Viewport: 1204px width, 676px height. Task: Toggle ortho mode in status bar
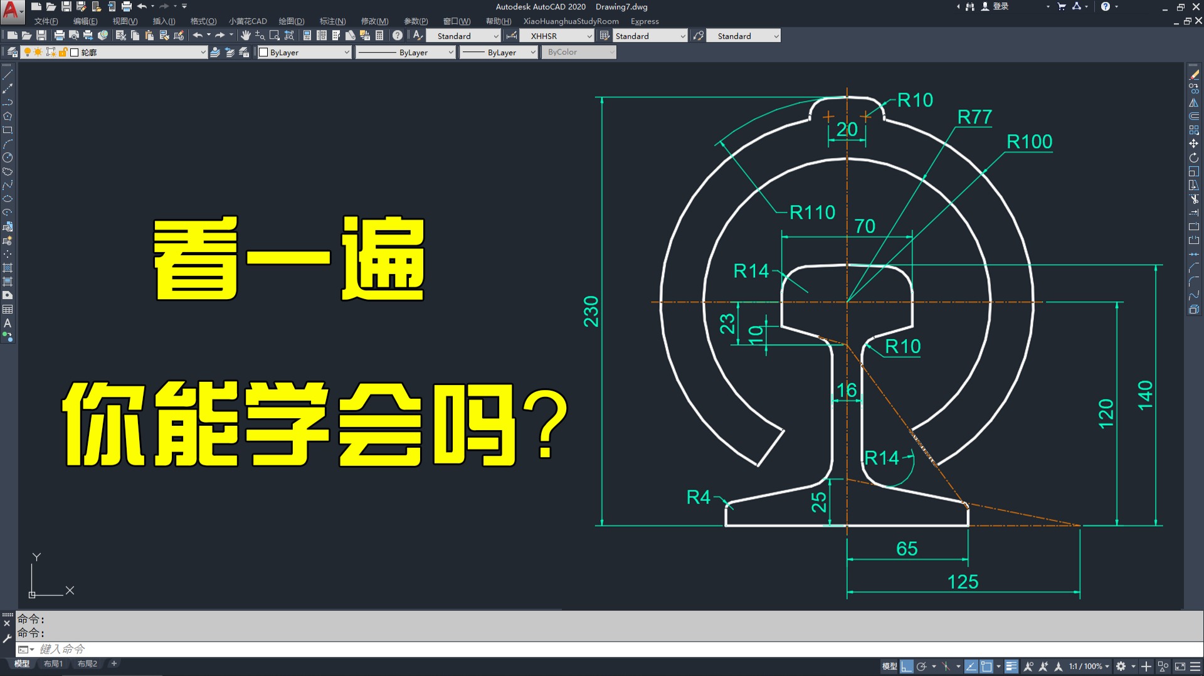tap(907, 667)
